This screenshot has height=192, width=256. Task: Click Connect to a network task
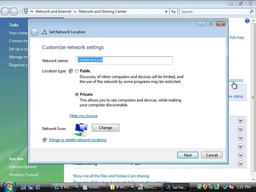(18, 41)
